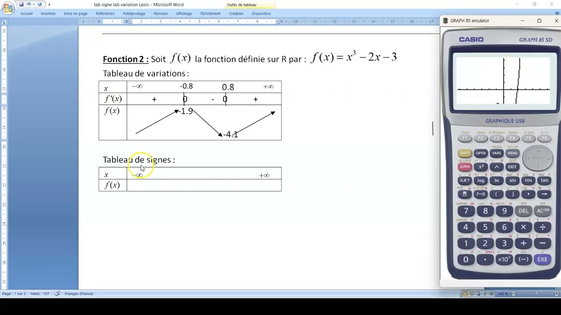Click the OPTN key on calculator
Screen dimensions: 561x315
(x=481, y=153)
